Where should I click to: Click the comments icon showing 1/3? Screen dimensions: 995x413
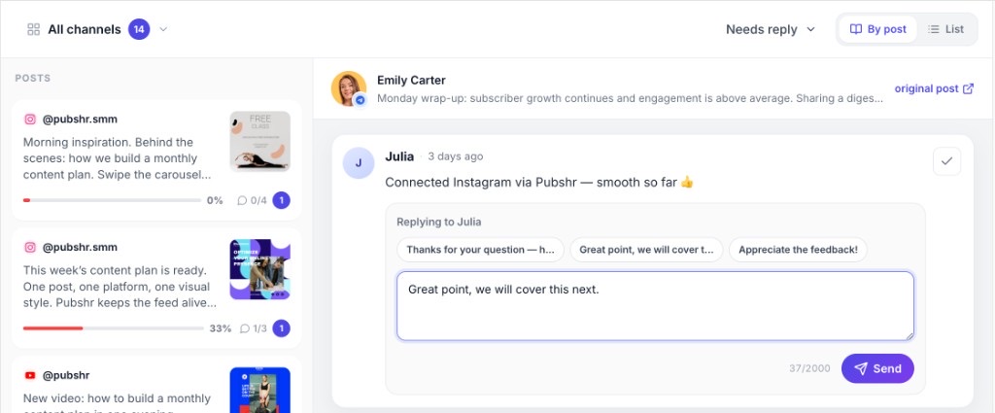pos(244,328)
